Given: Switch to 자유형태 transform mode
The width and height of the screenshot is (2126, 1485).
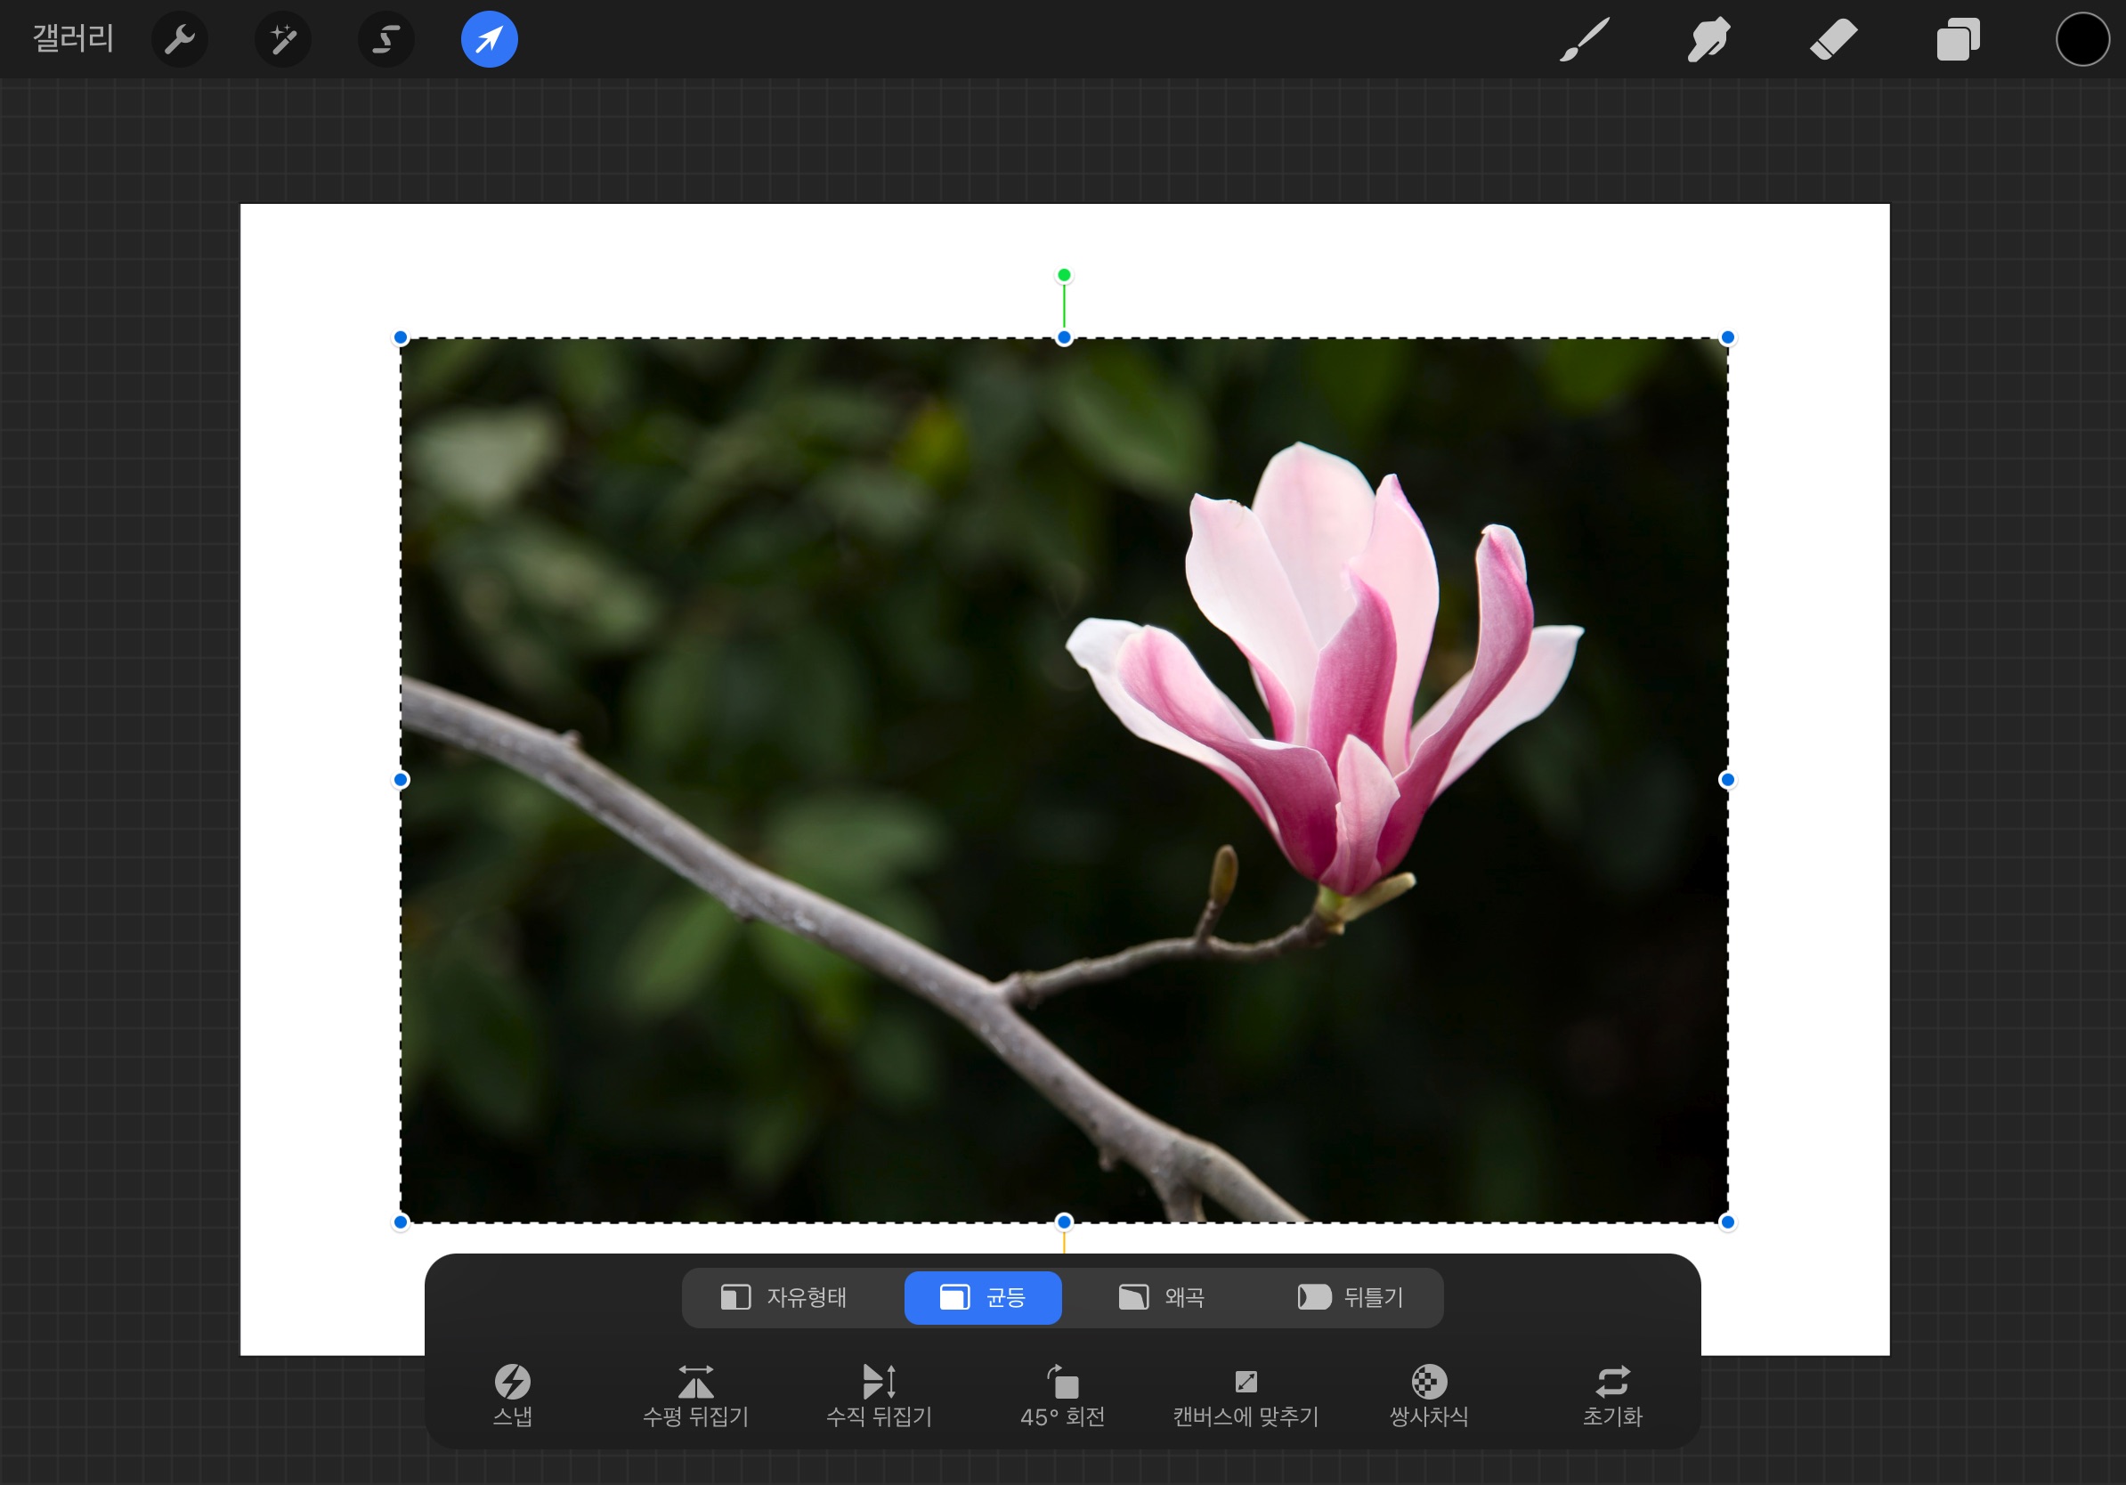Looking at the screenshot, I should click(784, 1297).
